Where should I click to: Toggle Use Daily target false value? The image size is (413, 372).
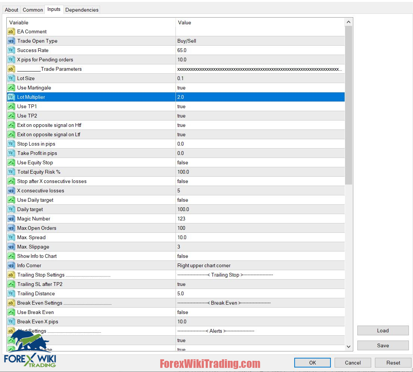click(260, 200)
